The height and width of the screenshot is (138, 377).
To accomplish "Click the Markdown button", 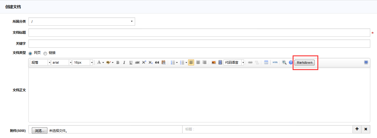I will click(x=305, y=62).
